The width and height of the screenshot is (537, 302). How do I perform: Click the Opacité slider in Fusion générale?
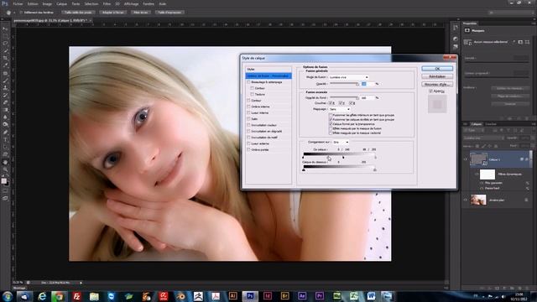click(344, 84)
